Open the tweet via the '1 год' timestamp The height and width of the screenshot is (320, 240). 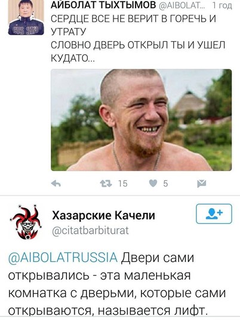(x=222, y=6)
